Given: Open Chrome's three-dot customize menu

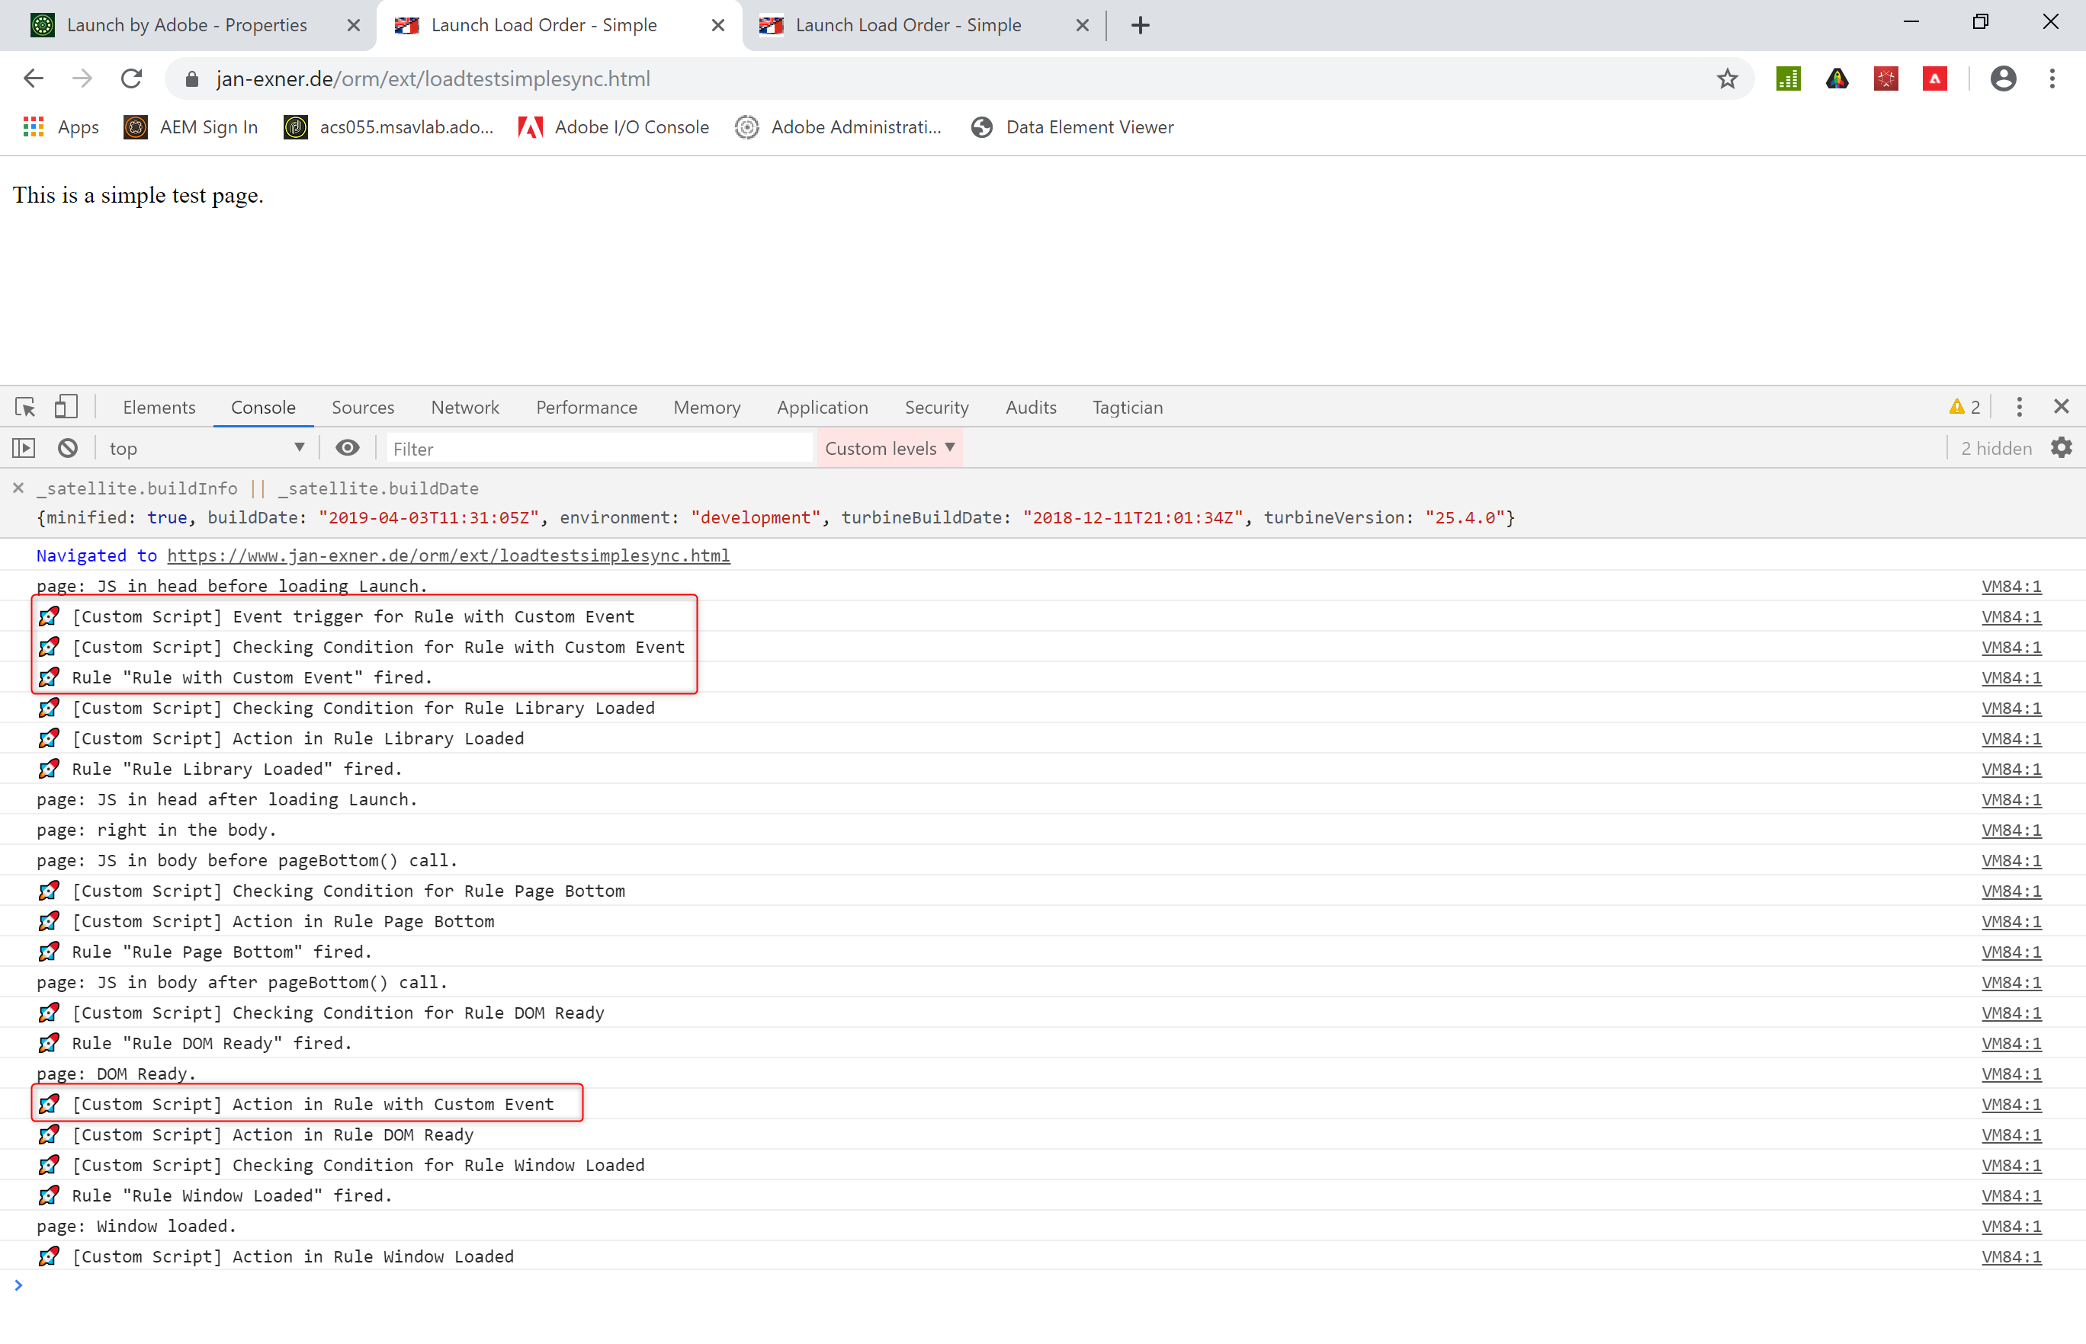Looking at the screenshot, I should click(x=2052, y=78).
